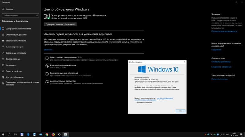Click the Включить link for active hours

click(48, 50)
